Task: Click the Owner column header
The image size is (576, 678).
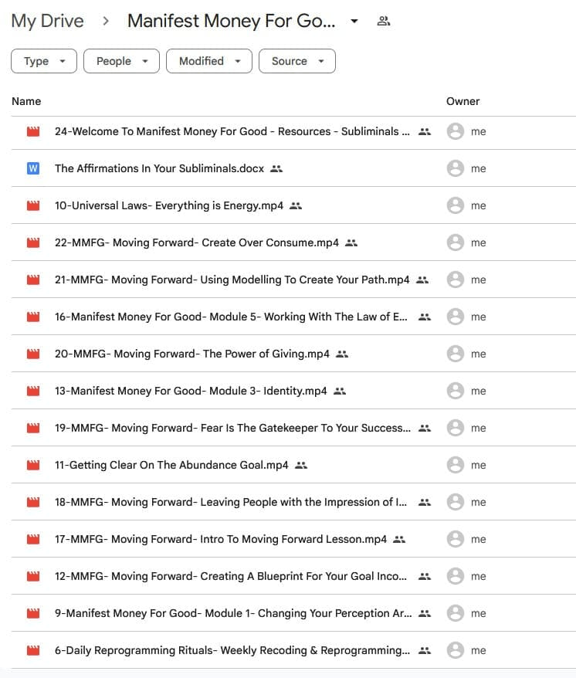Action: pyautogui.click(x=462, y=101)
